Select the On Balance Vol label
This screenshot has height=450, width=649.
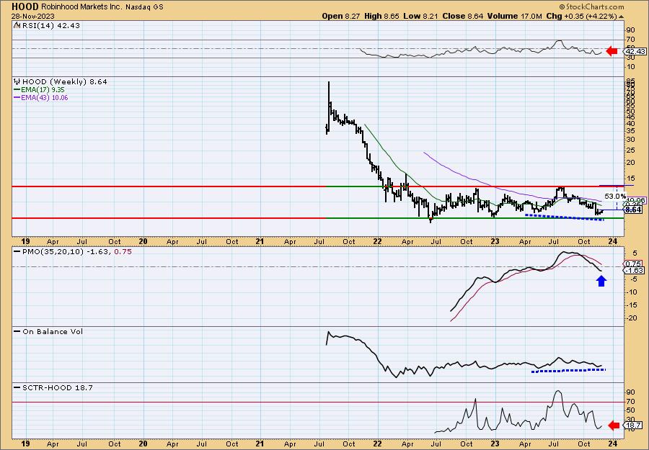coord(53,331)
